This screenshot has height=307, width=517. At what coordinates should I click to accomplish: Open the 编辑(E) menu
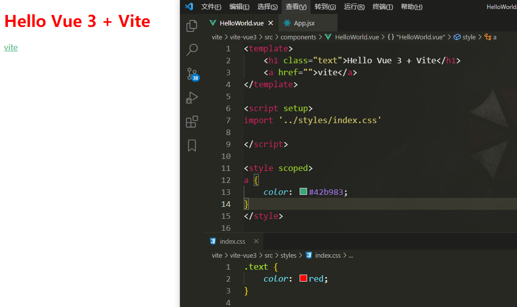[239, 6]
